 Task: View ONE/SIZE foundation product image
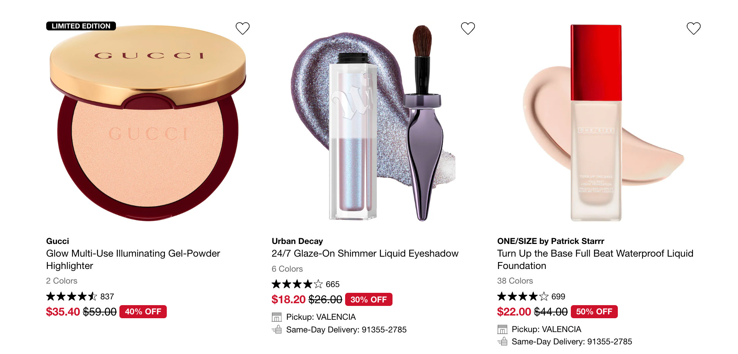point(598,123)
